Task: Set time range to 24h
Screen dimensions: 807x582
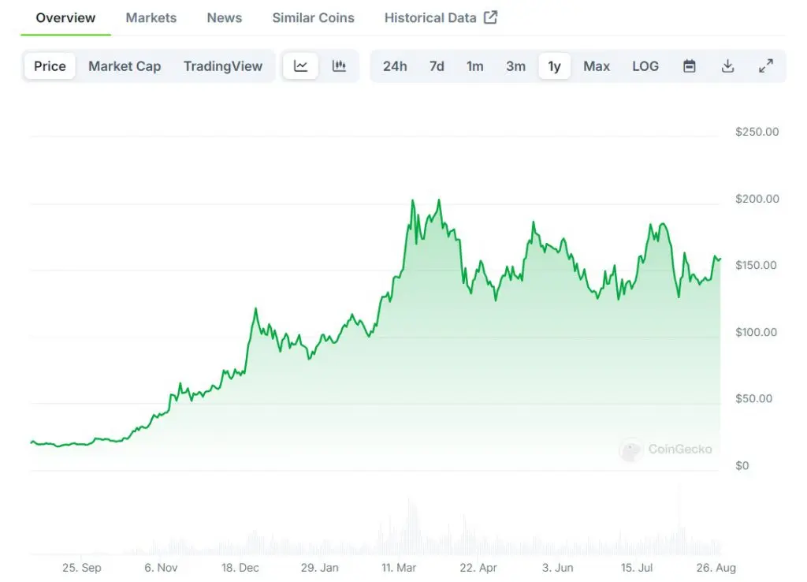Action: pos(395,66)
